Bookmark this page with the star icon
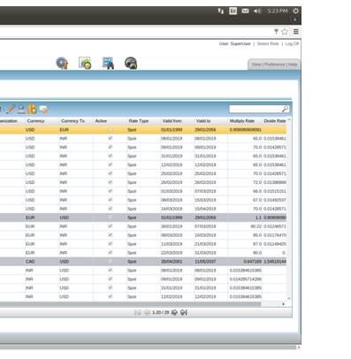Screen dimensions: 351x359 tap(285, 32)
